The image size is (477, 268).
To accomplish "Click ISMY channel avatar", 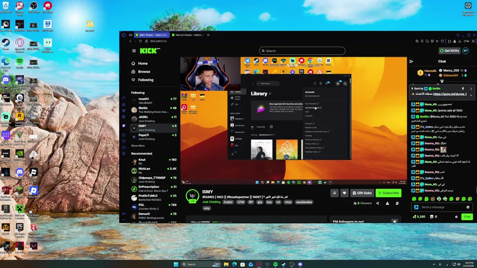I will (x=193, y=195).
